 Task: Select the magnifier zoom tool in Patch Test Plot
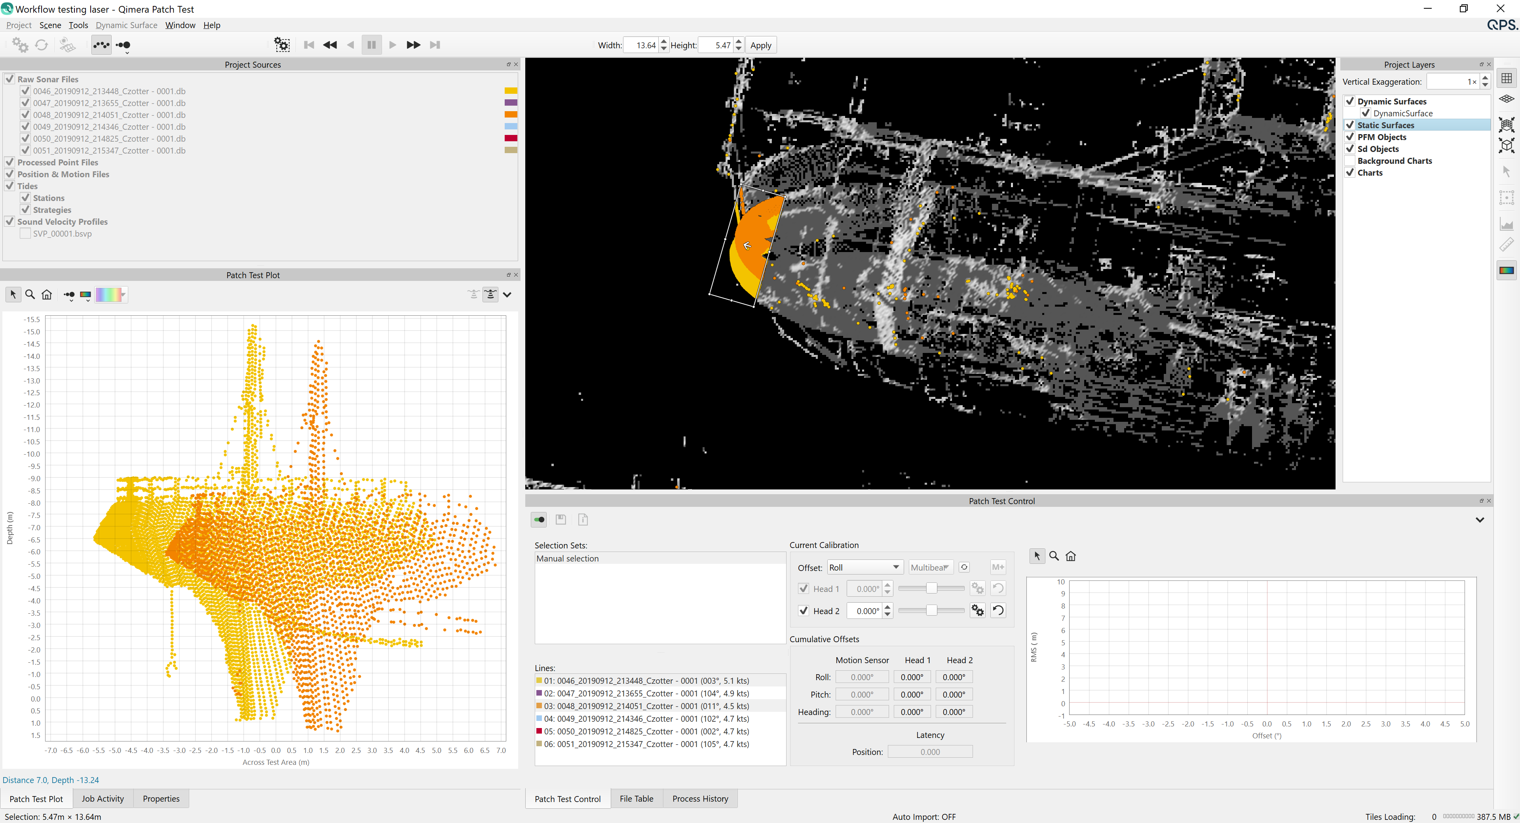coord(30,294)
